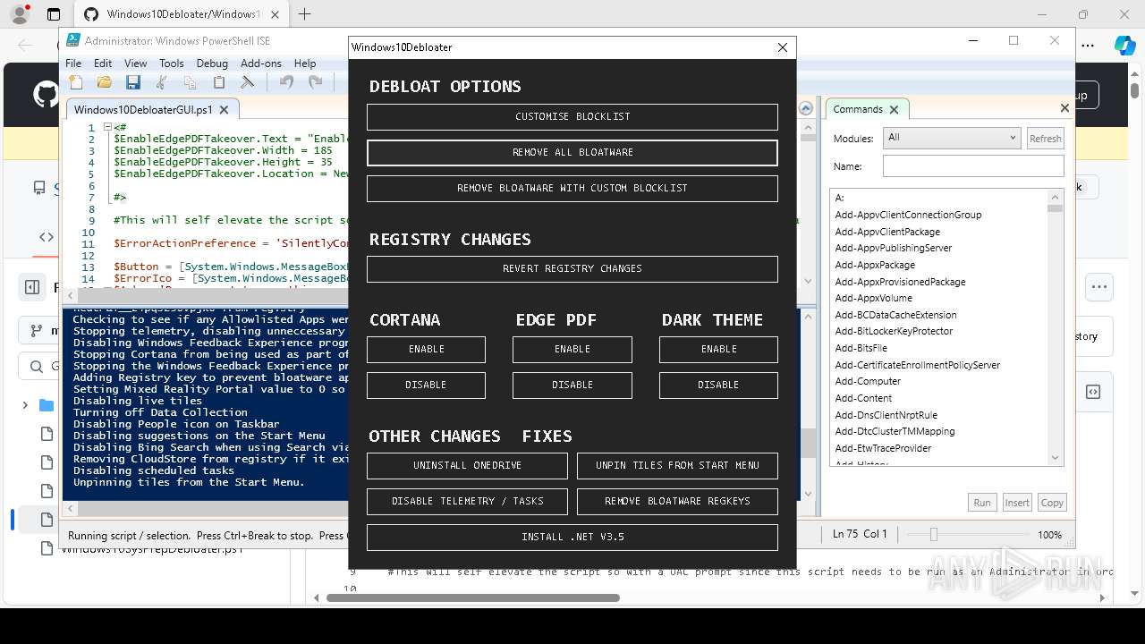This screenshot has height=644, width=1145.
Task: Select Add-AppxPackage in the commands list
Action: [875, 265]
